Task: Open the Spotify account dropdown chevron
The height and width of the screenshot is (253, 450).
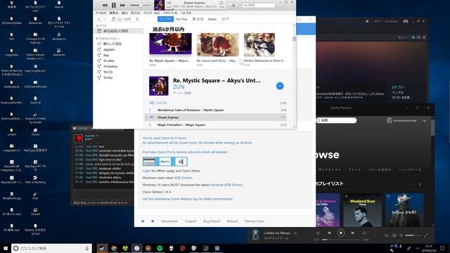Action: coord(425,120)
